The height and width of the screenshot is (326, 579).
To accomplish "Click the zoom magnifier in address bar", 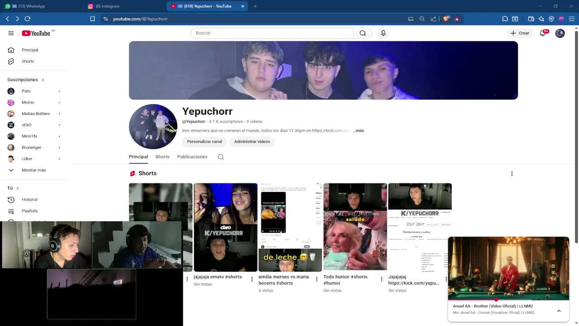I will tap(422, 19).
